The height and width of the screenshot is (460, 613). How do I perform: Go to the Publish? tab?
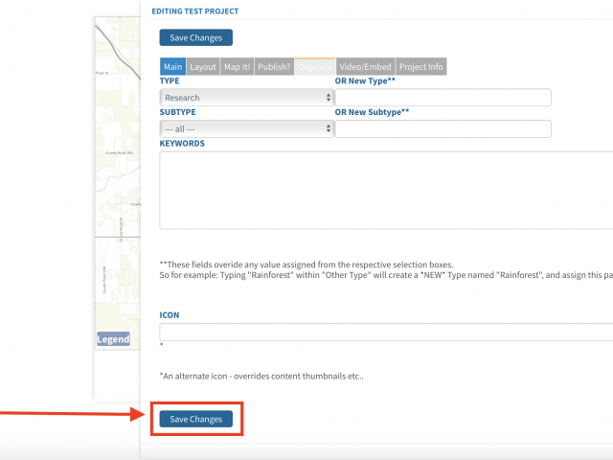coord(276,67)
